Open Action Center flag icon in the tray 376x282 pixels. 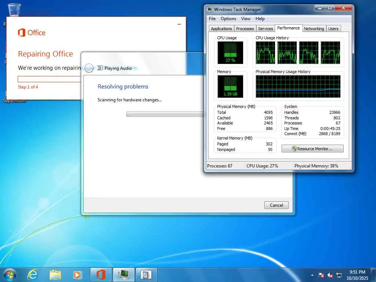click(x=321, y=275)
